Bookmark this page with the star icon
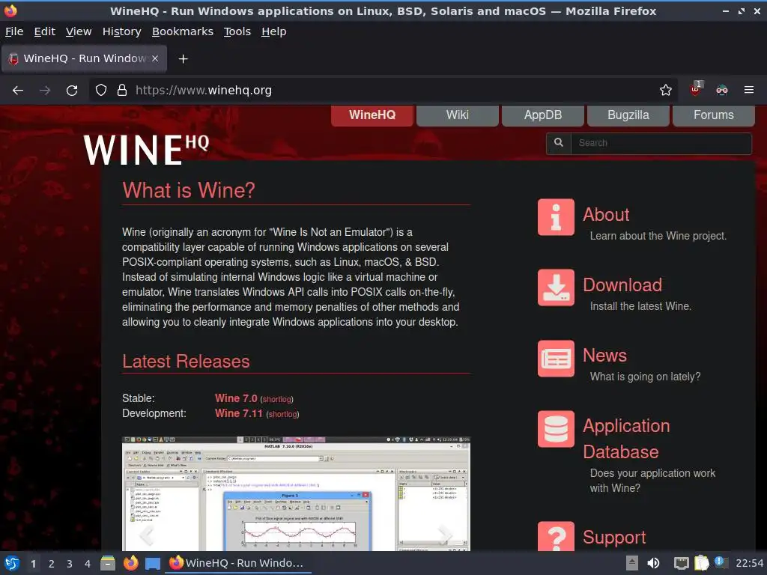 pos(665,90)
